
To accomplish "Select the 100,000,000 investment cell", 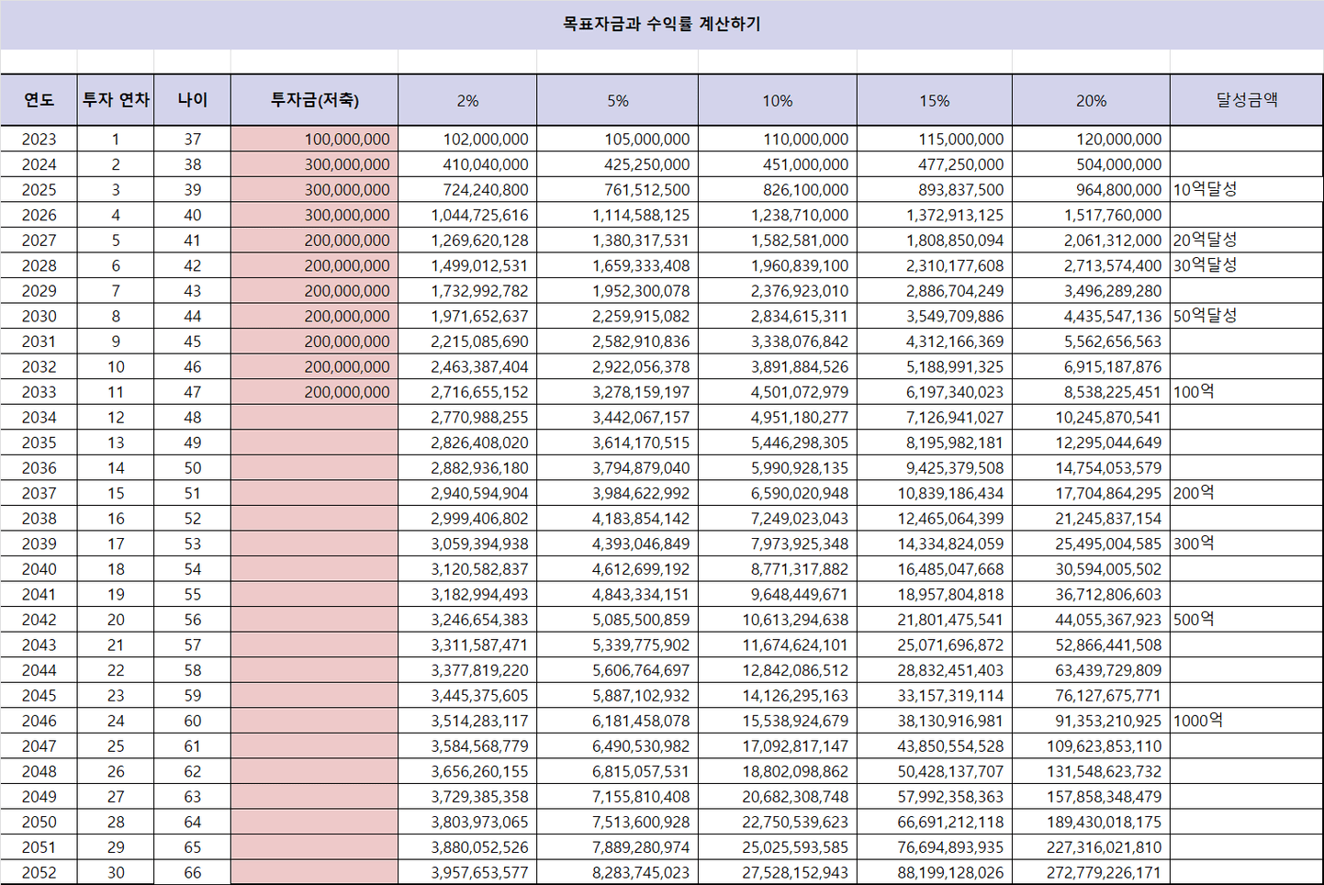I will tap(314, 139).
